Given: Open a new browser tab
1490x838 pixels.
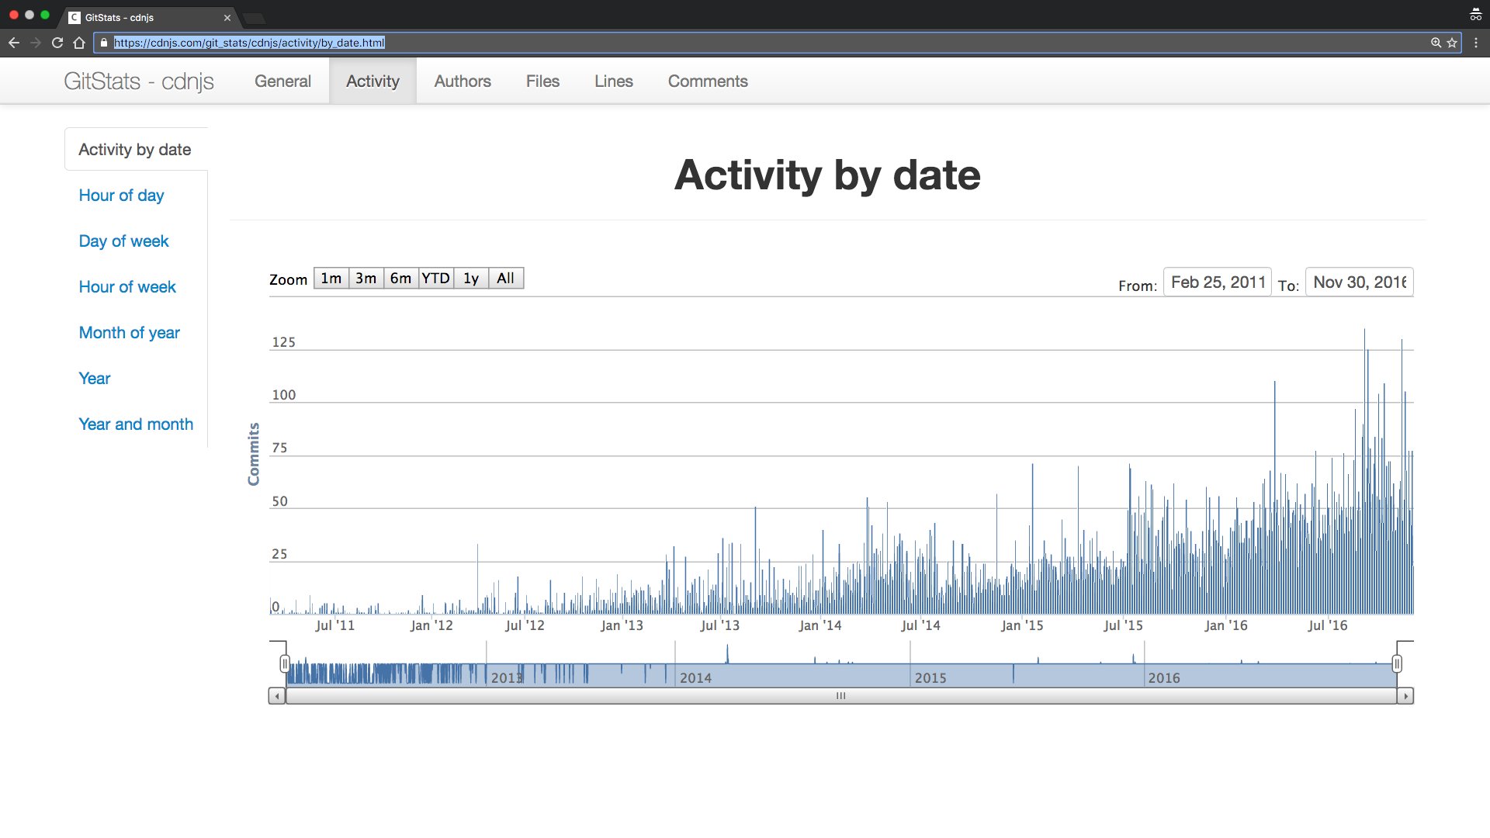Looking at the screenshot, I should [x=254, y=17].
